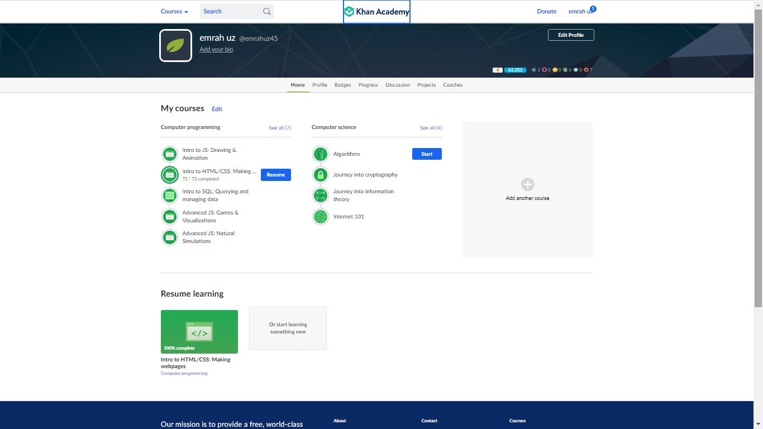Open the emrah uz account menu
763x429 pixels.
pyautogui.click(x=580, y=11)
